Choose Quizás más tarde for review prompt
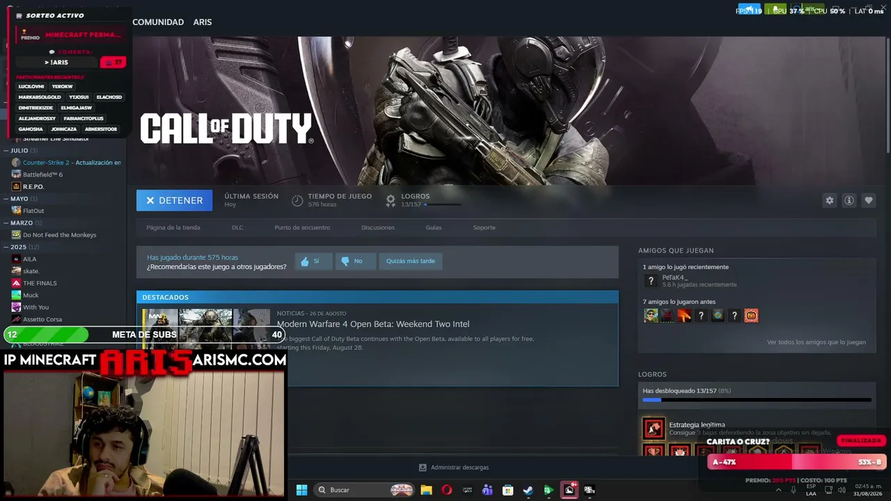The image size is (891, 501). pyautogui.click(x=411, y=261)
